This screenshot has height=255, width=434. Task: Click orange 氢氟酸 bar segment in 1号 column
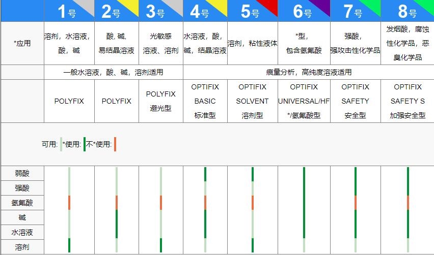(69, 203)
